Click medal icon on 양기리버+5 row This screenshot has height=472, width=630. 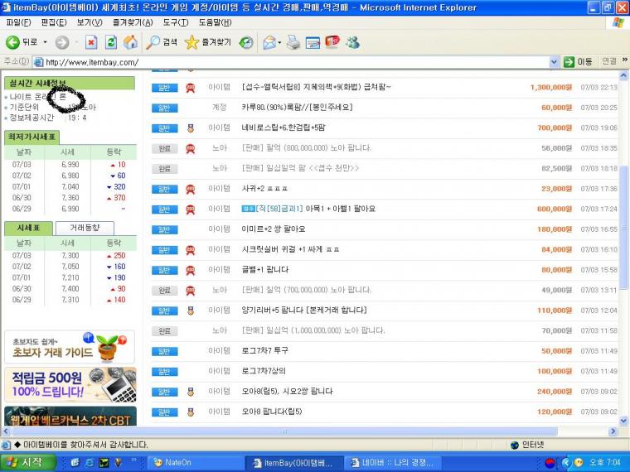point(191,311)
